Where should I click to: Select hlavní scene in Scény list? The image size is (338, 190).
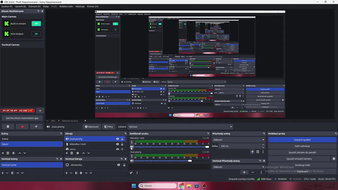pyautogui.click(x=31, y=144)
